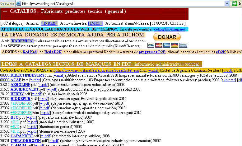Click LINKS A CATALEGS TECNICS heading banner
Screen dimensions: 242x146
point(101,64)
